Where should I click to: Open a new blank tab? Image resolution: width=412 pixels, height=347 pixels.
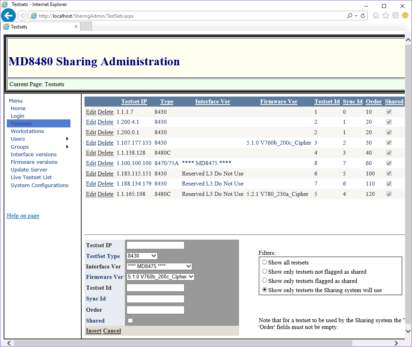click(x=86, y=26)
